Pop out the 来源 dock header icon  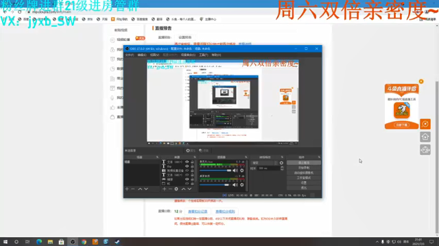[x=195, y=157]
